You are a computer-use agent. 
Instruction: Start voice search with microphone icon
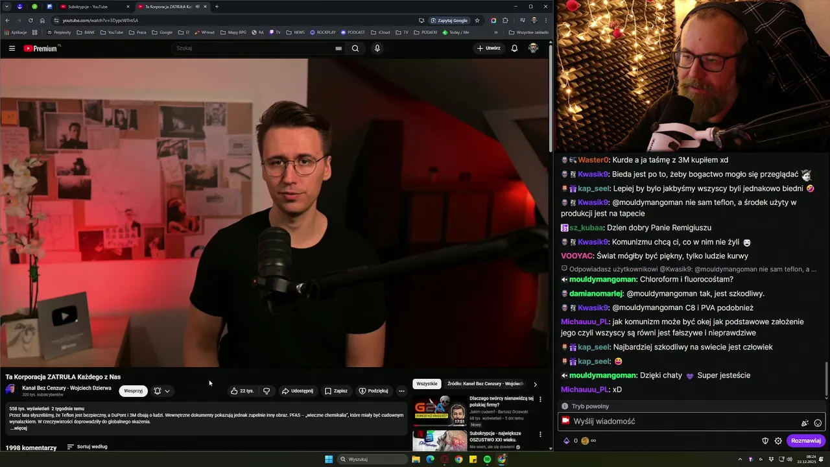tap(377, 48)
